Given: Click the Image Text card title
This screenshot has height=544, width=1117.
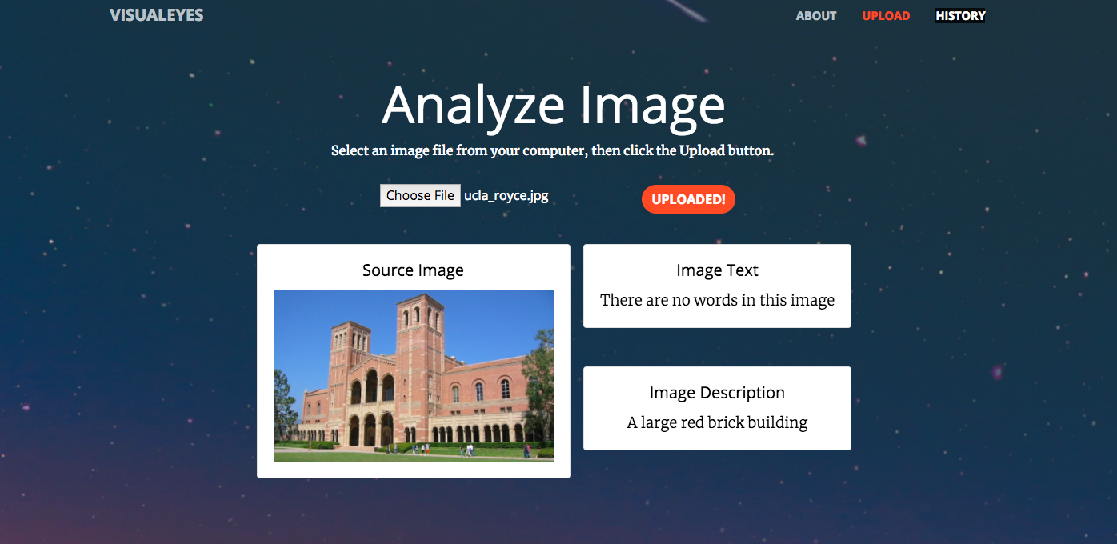Looking at the screenshot, I should click(717, 270).
